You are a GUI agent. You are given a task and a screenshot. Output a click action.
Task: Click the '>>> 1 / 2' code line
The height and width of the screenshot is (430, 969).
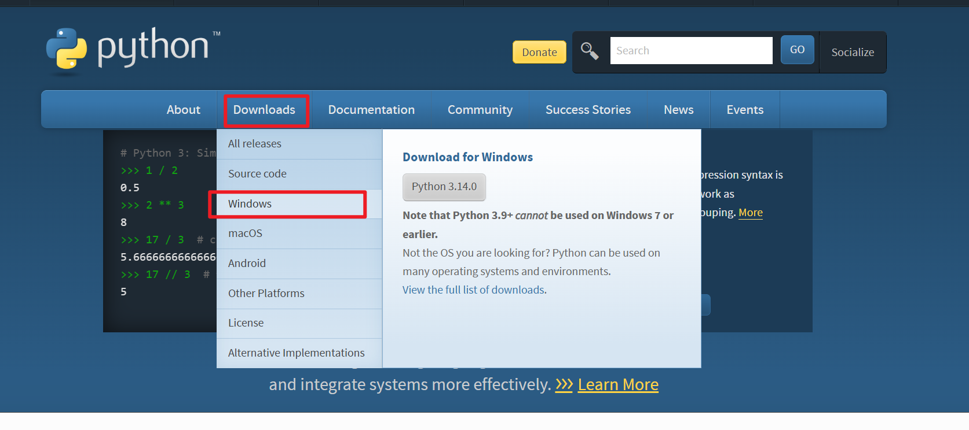coord(149,170)
